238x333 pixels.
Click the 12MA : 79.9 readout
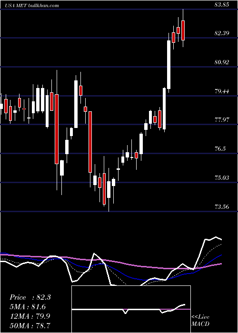pos(30,316)
